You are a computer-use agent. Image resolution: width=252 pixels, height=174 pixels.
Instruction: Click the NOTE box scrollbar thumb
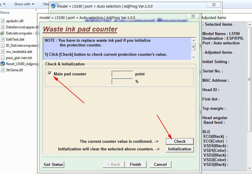194,47
